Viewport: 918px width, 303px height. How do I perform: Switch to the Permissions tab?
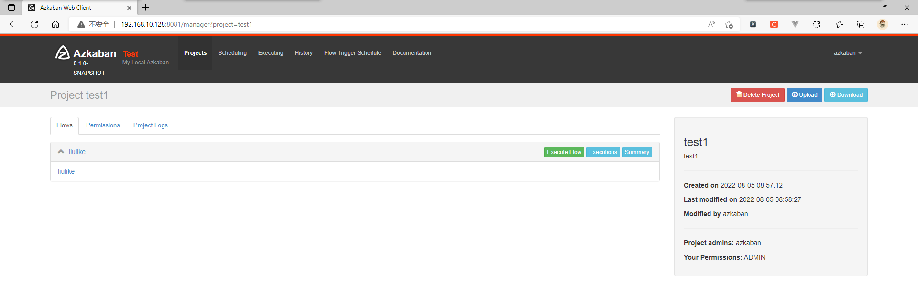pyautogui.click(x=103, y=125)
